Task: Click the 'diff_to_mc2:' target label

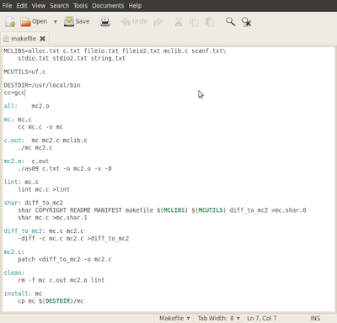Action: (24, 231)
